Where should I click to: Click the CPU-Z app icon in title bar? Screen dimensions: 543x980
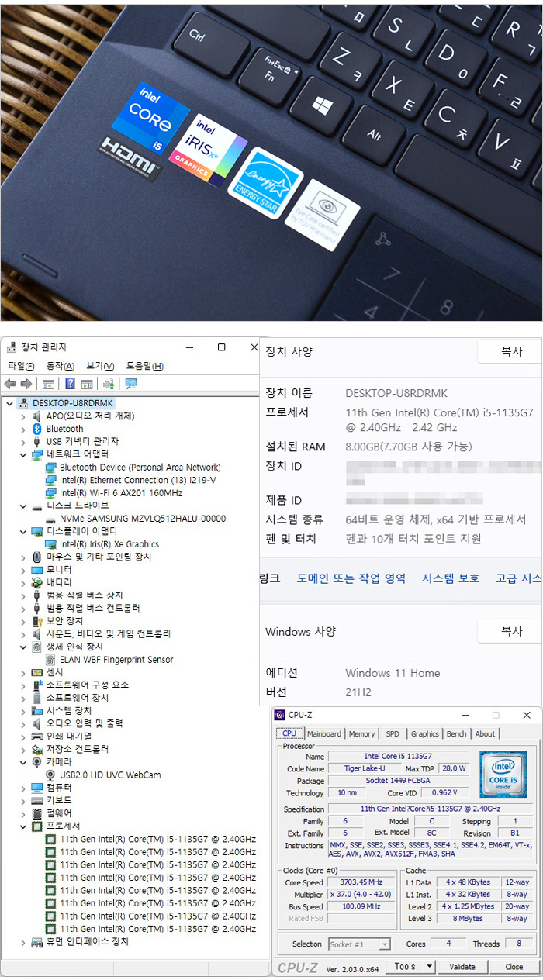[x=280, y=715]
